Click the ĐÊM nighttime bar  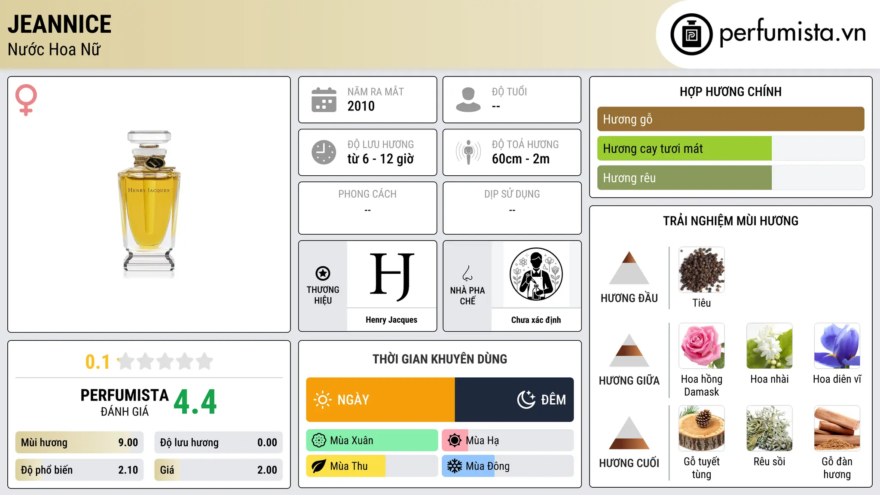pyautogui.click(x=514, y=400)
